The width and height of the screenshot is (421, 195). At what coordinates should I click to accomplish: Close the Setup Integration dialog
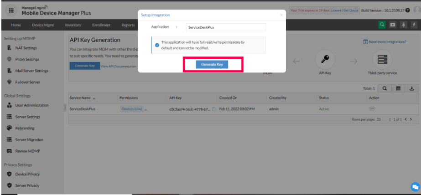[x=281, y=15]
